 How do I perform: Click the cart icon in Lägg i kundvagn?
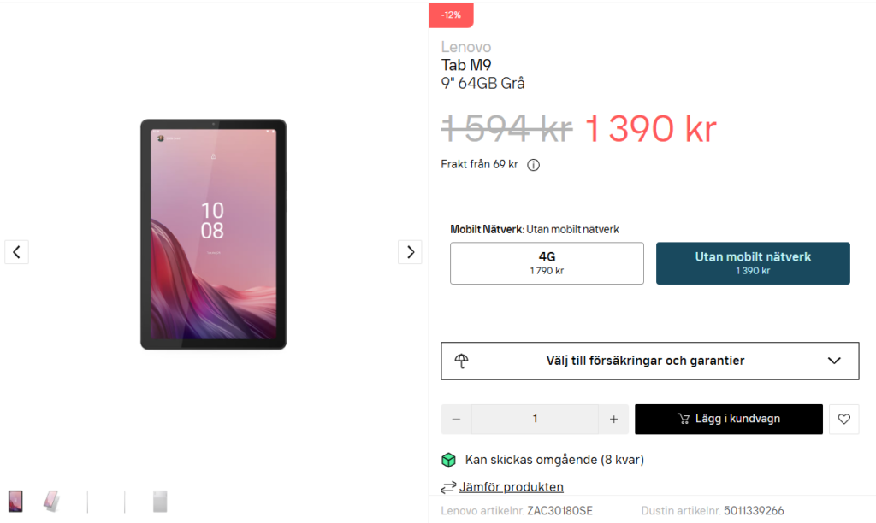pyautogui.click(x=683, y=419)
